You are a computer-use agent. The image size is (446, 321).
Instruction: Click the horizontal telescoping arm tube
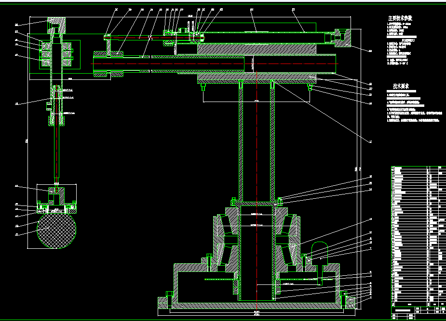pos(215,64)
